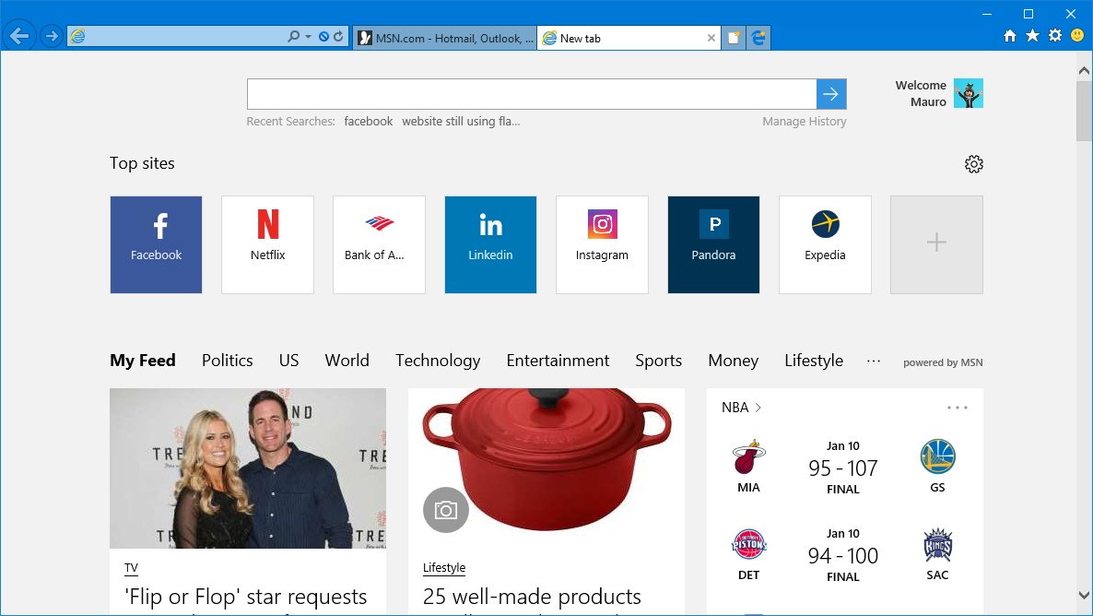The image size is (1093, 616).
Task: Add a new top site with plus tile
Action: [x=937, y=245]
